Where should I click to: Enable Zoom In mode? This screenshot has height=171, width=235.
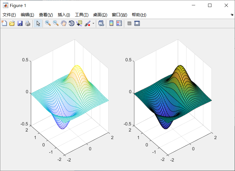click(x=47, y=24)
